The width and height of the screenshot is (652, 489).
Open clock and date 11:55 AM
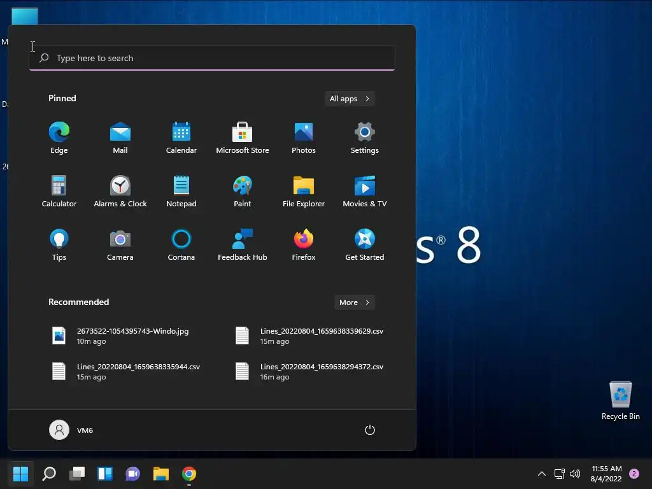tap(606, 474)
